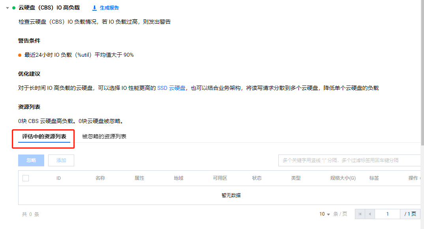This screenshot has width=424, height=229.
Task: Click the 类型 column header
Action: (296, 178)
